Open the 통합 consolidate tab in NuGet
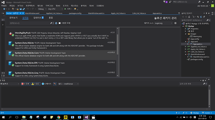This screenshot has height=120, width=215. [x=51, y=18]
